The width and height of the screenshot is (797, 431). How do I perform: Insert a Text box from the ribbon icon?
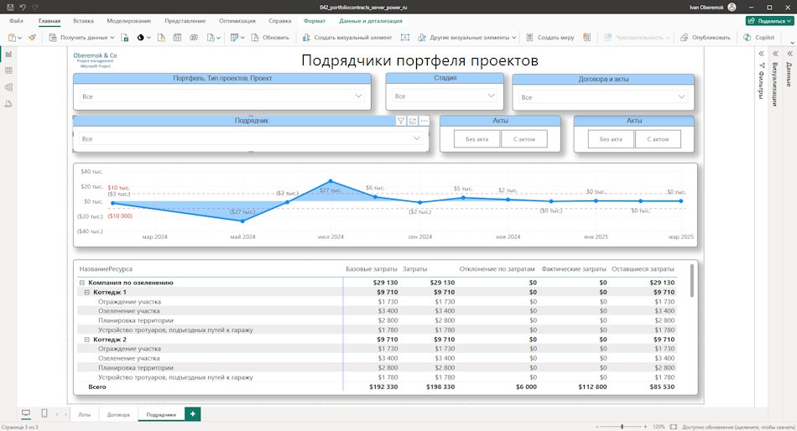(405, 38)
